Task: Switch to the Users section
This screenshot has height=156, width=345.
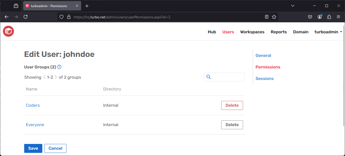Action: tap(228, 32)
